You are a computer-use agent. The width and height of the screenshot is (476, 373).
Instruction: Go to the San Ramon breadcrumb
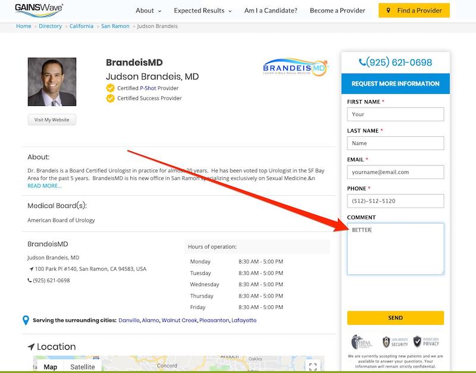pyautogui.click(x=115, y=26)
